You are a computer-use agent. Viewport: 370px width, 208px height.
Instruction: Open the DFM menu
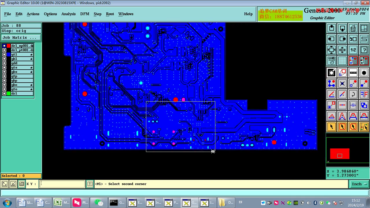85,14
